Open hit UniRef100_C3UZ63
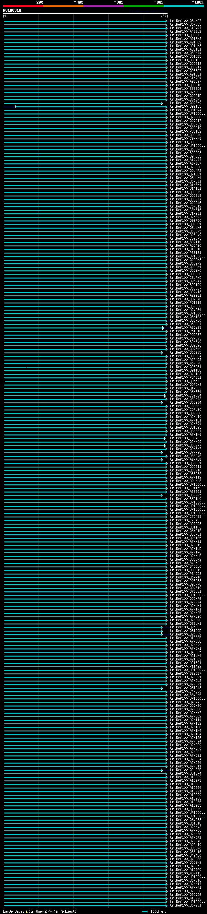 [x=185, y=406]
